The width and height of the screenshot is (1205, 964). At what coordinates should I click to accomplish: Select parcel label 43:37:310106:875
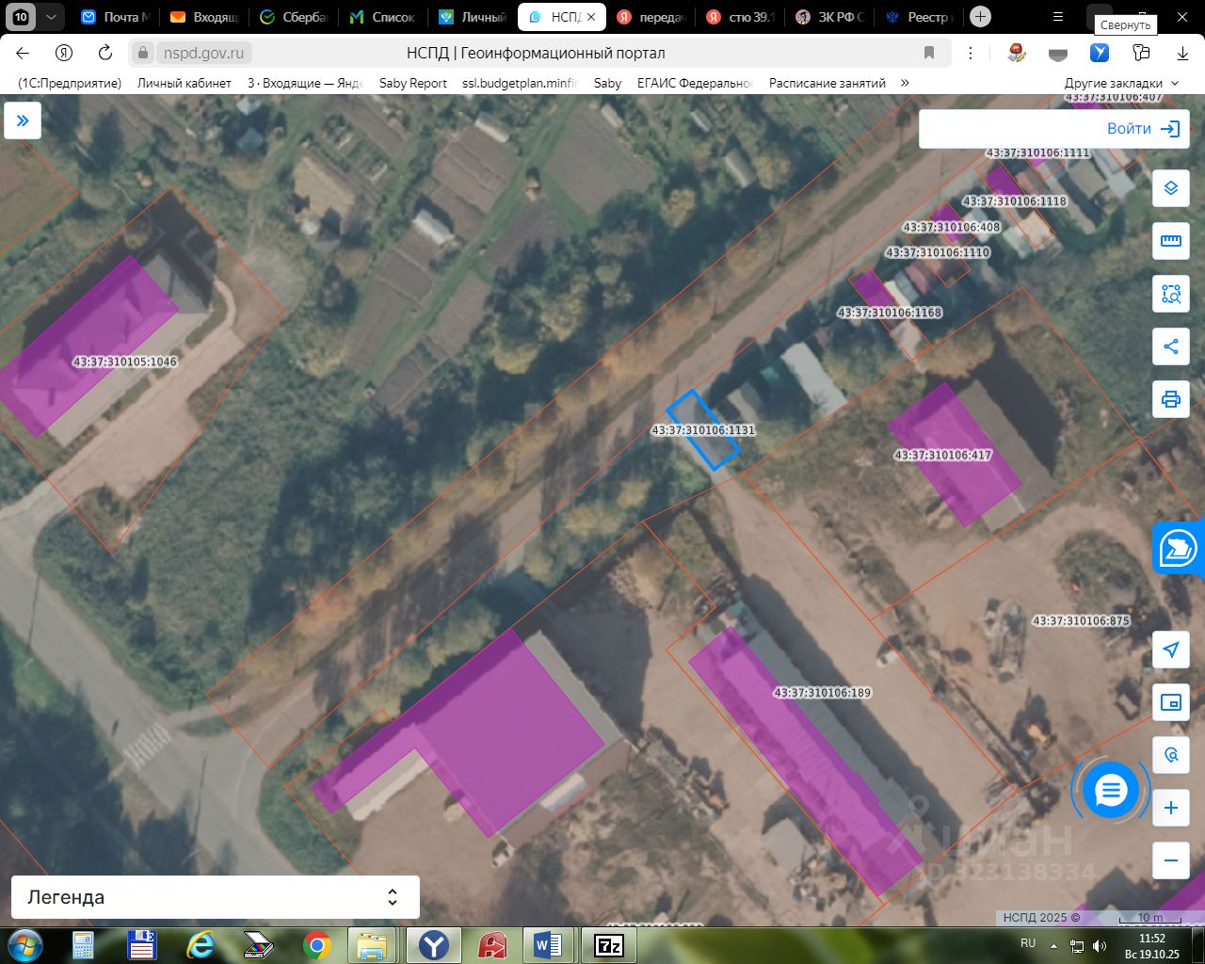(x=1082, y=621)
